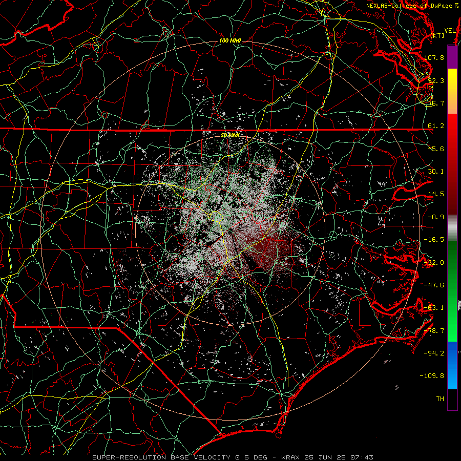Screen dimensions: 461x461
Task: Click the 61.2 legend value
Action: pyautogui.click(x=436, y=126)
